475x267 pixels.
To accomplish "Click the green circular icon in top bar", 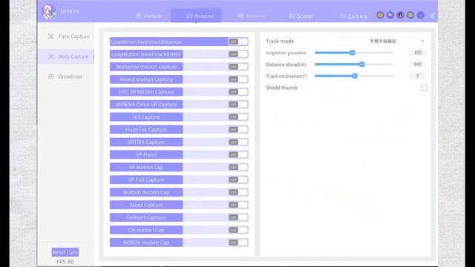I will [x=410, y=15].
